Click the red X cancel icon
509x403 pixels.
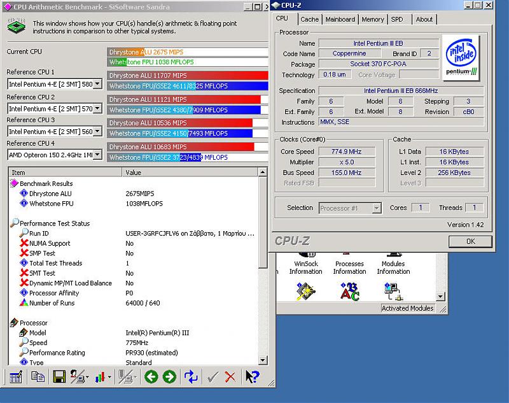(x=230, y=377)
